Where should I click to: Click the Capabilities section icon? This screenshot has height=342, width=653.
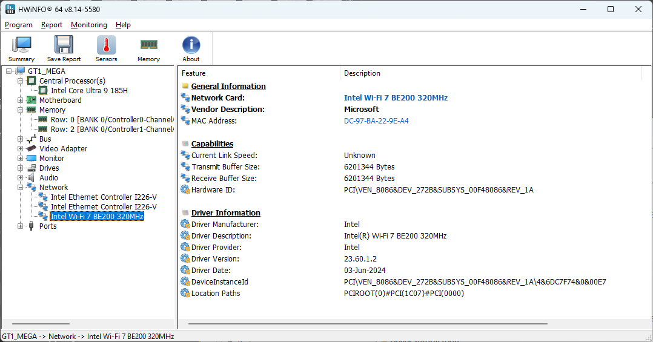click(x=185, y=143)
